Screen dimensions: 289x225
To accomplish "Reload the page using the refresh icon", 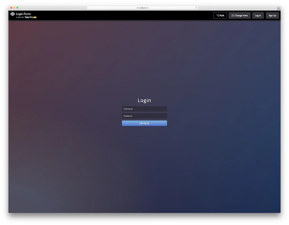I will (x=196, y=8).
